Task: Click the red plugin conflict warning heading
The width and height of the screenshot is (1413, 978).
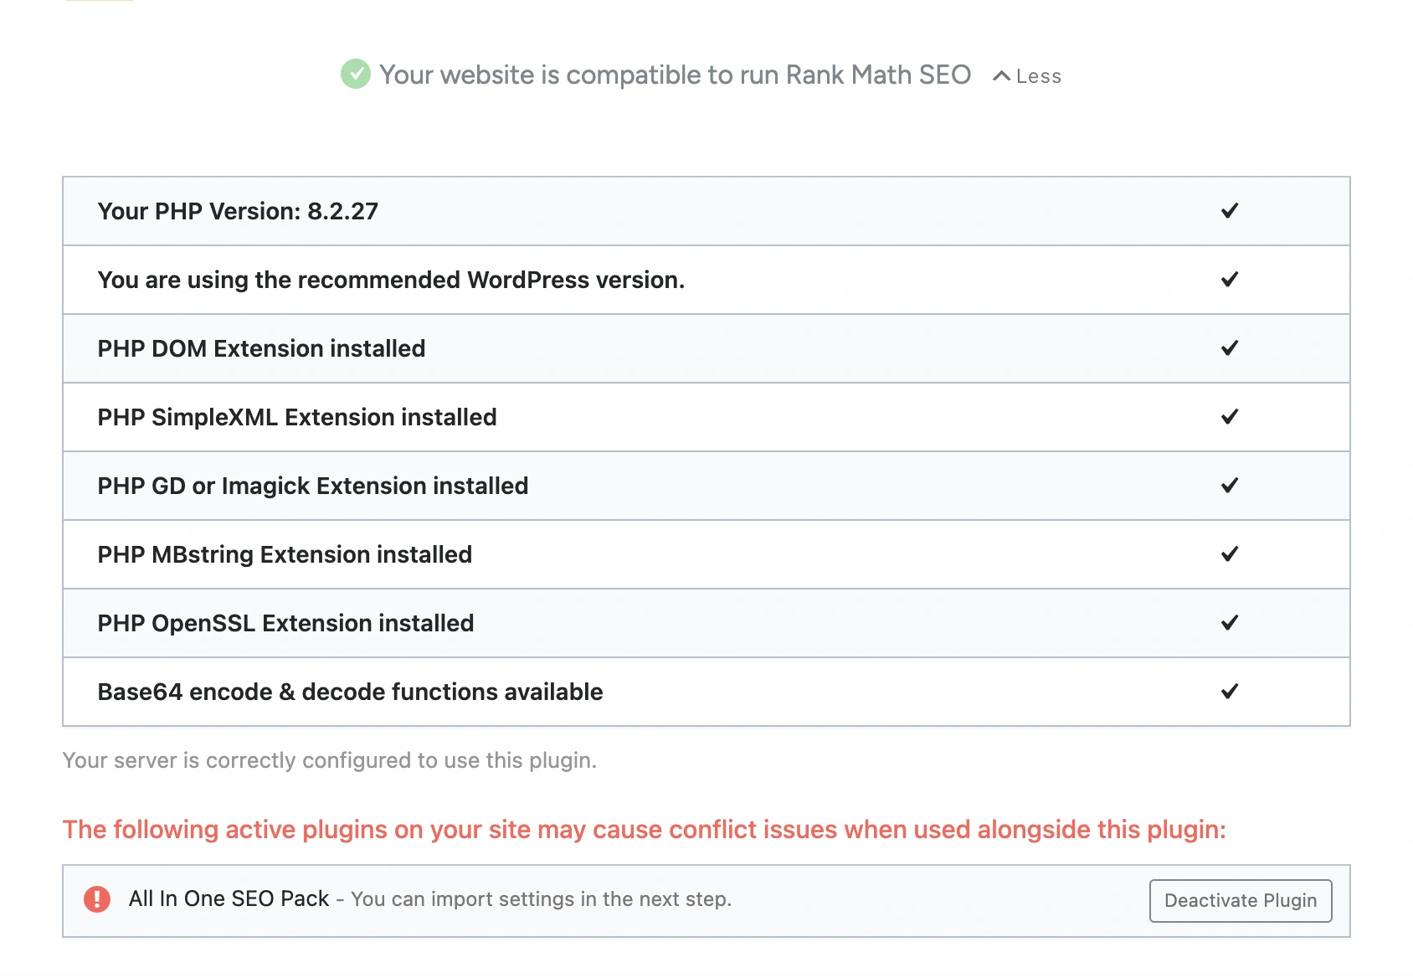Action: 644,830
